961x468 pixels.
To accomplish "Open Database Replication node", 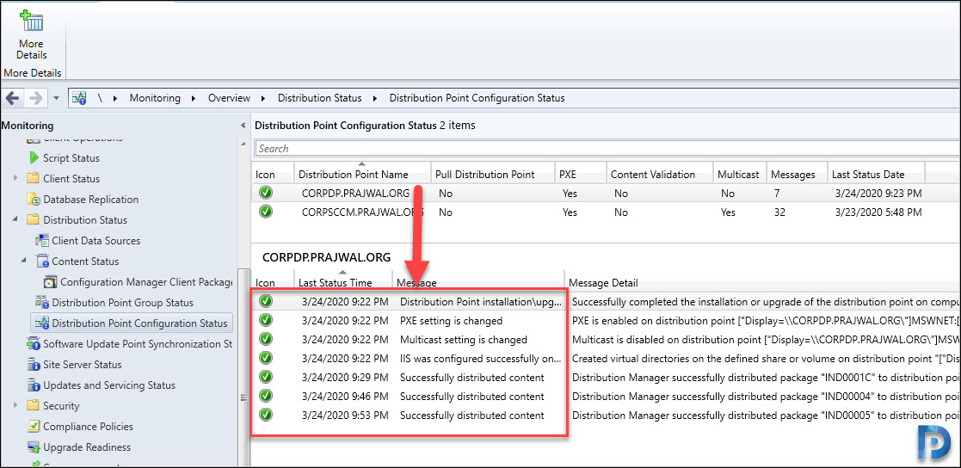I will 90,199.
